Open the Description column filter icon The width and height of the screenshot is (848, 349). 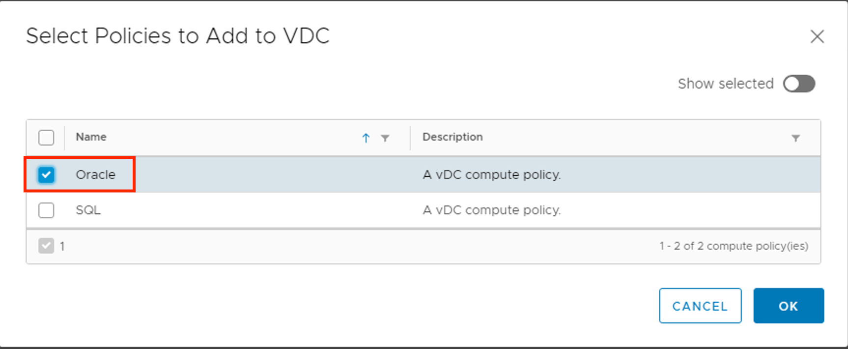(x=795, y=138)
